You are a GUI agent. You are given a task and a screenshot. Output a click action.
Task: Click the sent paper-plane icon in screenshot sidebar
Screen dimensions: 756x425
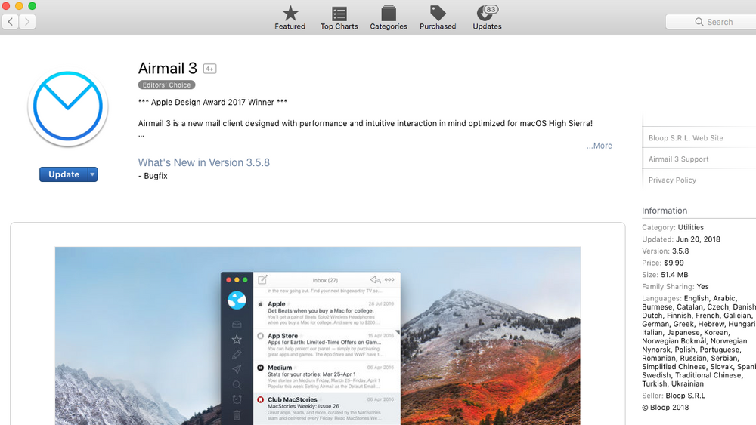click(237, 369)
